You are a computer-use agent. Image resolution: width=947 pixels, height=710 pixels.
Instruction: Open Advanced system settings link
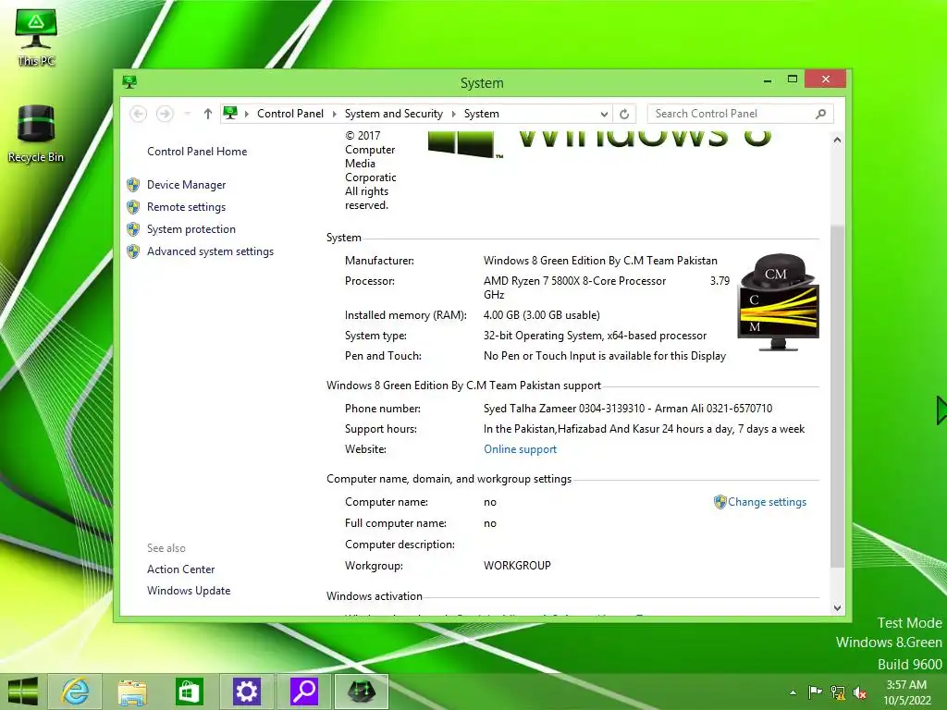[210, 251]
